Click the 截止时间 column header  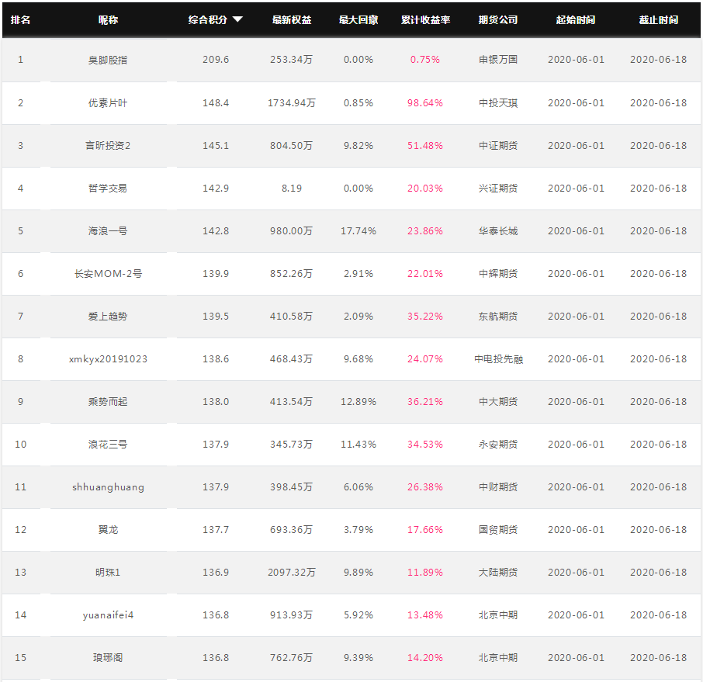coord(658,19)
